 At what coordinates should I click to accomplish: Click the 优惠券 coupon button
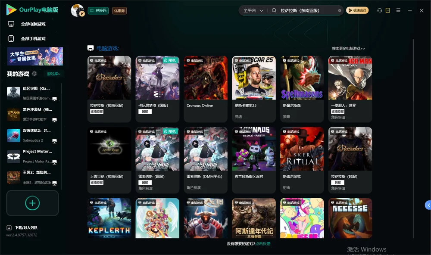(x=119, y=11)
